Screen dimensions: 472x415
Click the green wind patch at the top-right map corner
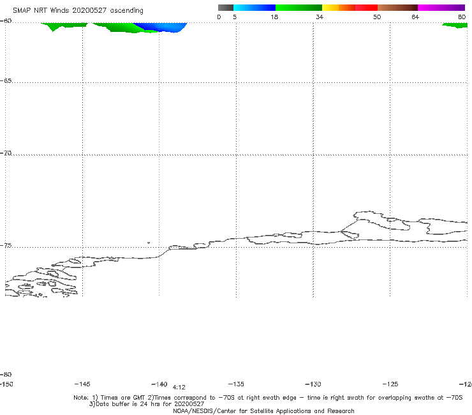[455, 26]
